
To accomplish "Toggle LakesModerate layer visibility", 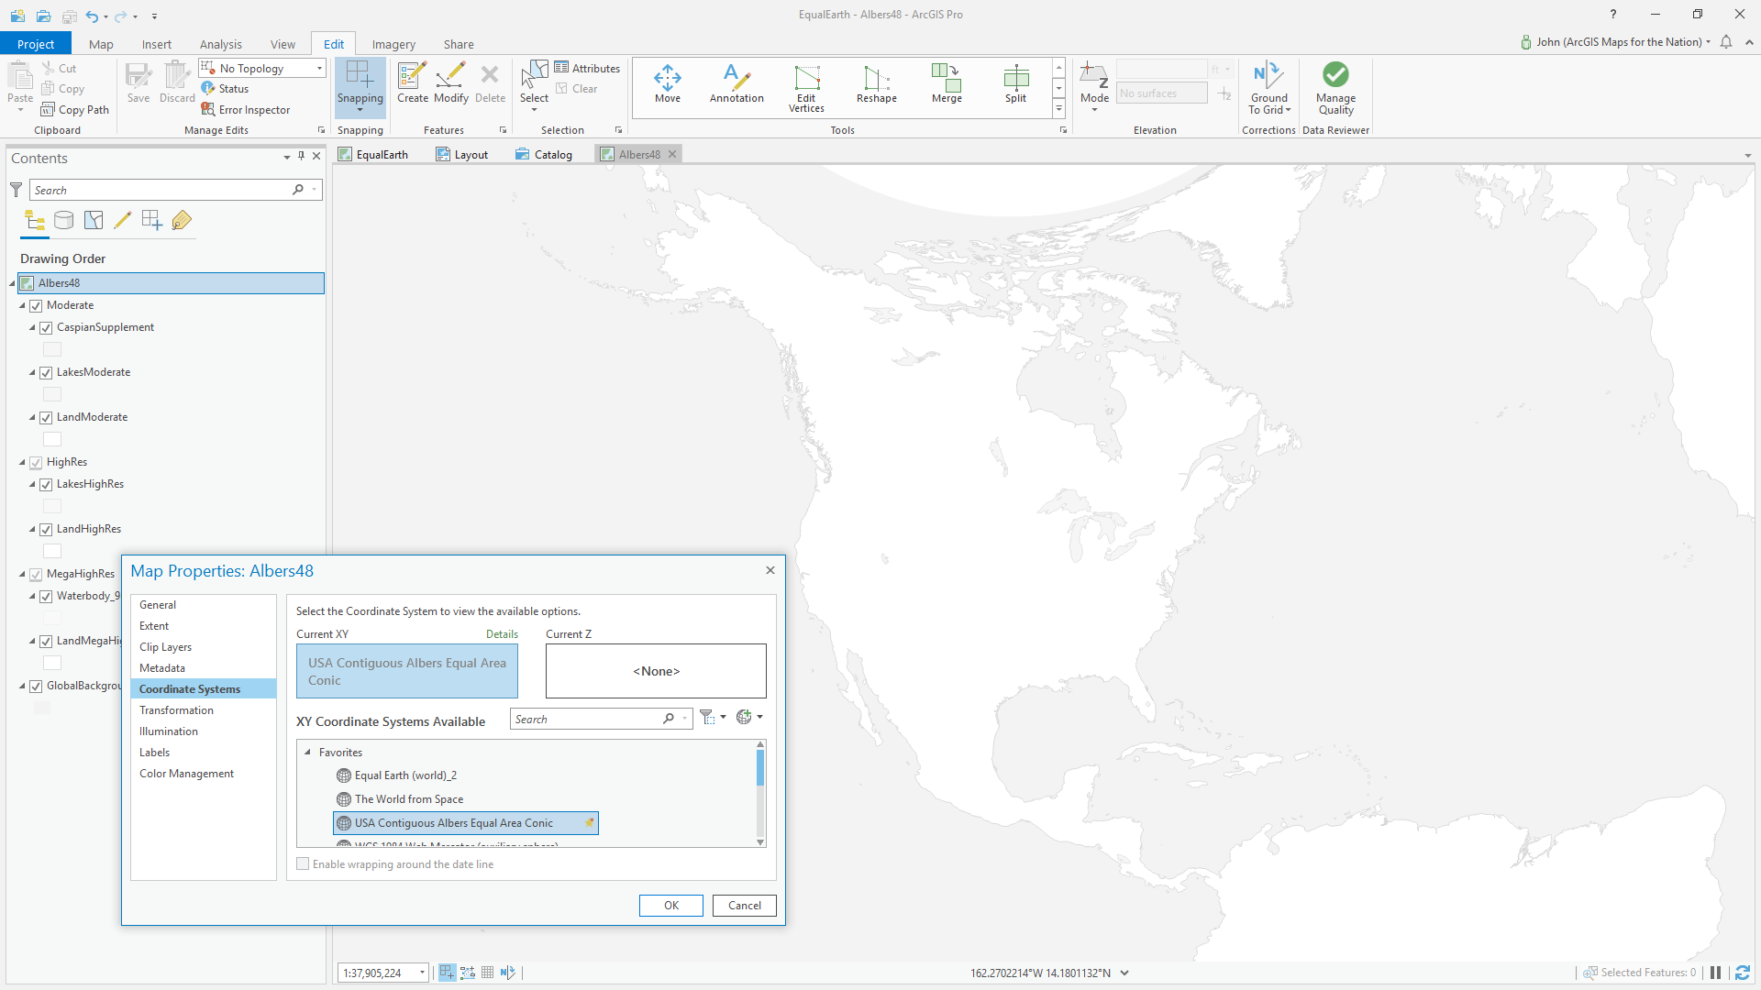I will coord(46,372).
